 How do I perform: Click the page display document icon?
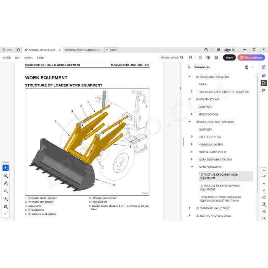point(264,204)
